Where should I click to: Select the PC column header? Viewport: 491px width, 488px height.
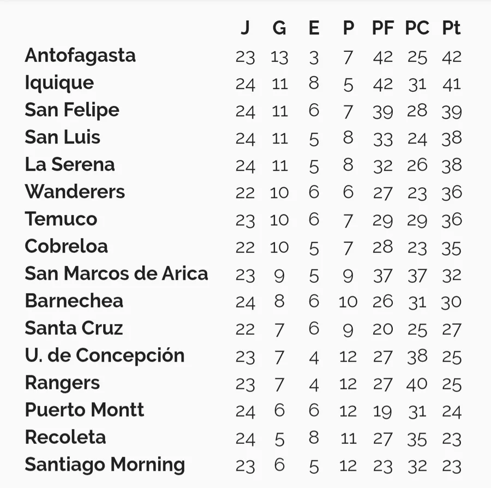(x=417, y=28)
